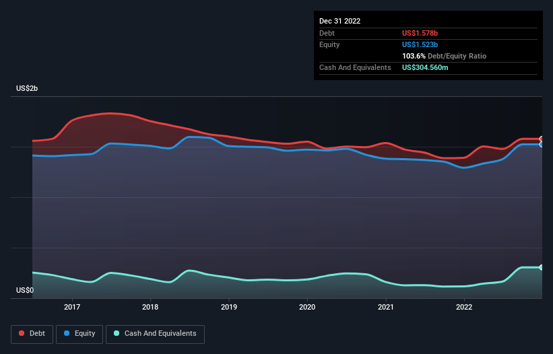Select the 2020 x-axis label

(x=307, y=307)
